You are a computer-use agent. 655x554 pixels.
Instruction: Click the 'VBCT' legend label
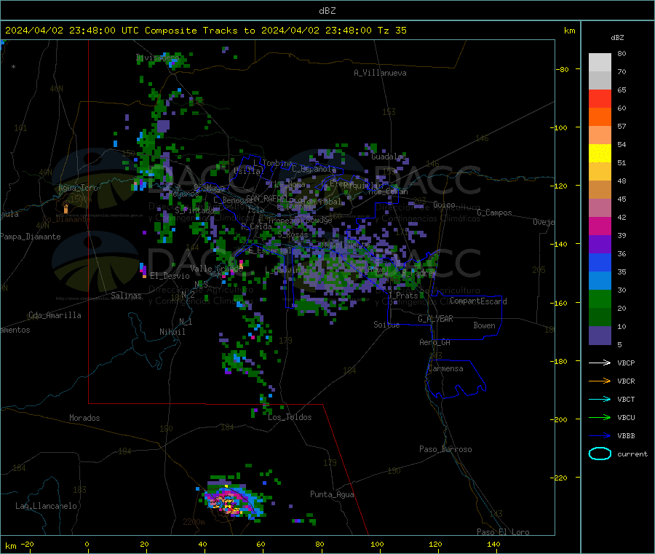[x=626, y=400]
